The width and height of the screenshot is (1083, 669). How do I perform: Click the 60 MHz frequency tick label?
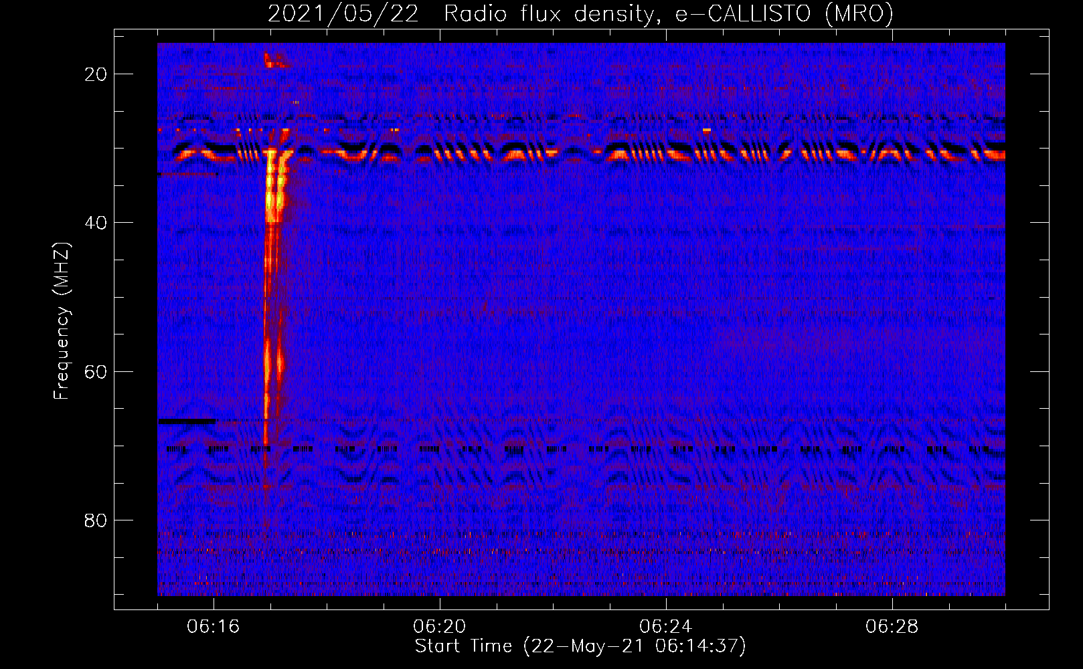click(96, 371)
